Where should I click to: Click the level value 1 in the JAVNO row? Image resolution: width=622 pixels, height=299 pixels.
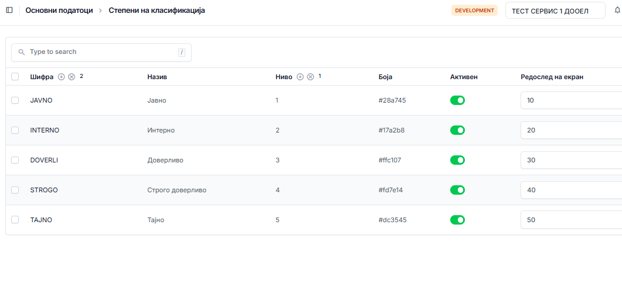(277, 100)
